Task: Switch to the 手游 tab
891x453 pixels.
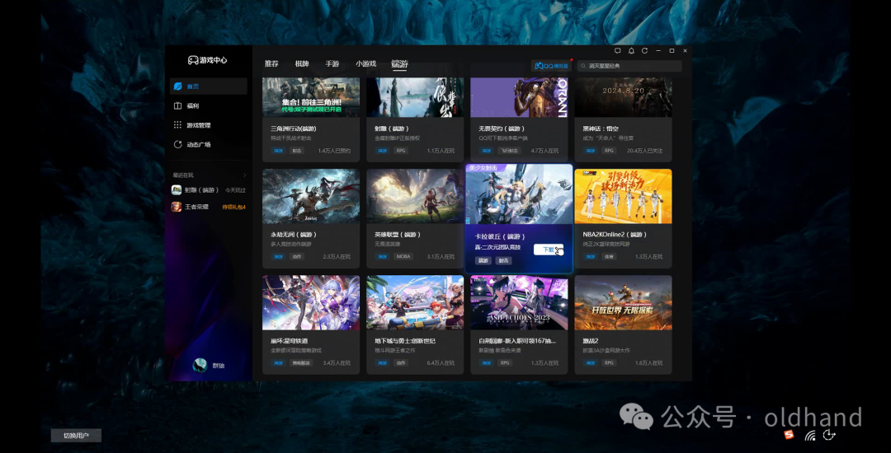Action: coord(332,63)
